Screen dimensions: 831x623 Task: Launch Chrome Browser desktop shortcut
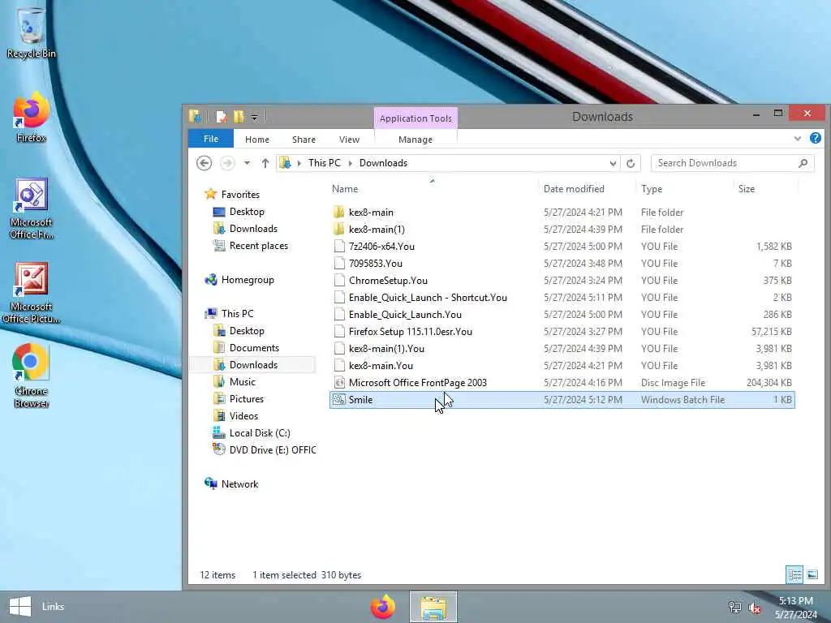31,376
